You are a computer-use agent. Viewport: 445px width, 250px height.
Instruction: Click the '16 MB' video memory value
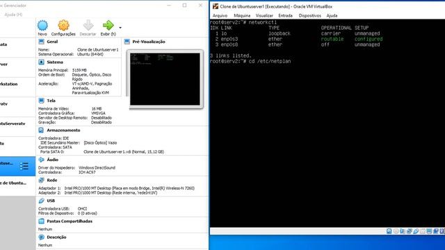pyautogui.click(x=97, y=108)
